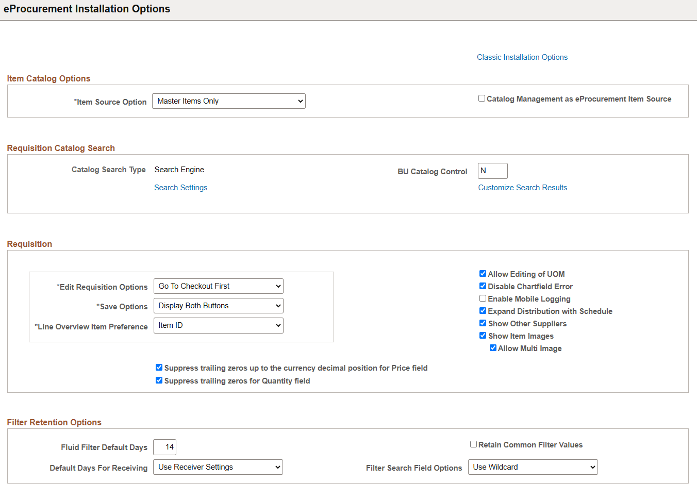Click Fluid Filter Default Days field
This screenshot has height=499, width=697.
(164, 447)
